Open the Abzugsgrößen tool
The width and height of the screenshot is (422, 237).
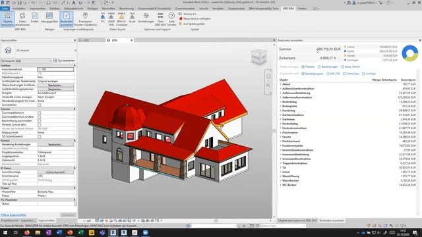pos(49,16)
